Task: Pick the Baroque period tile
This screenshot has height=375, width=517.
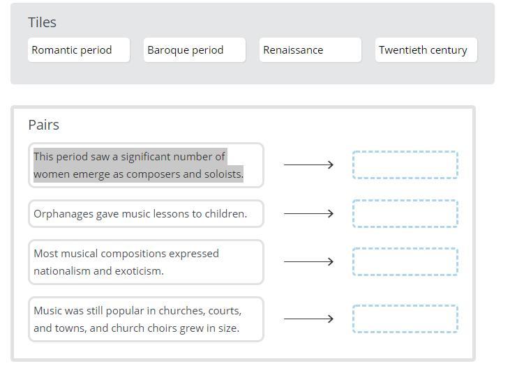Action: [194, 50]
